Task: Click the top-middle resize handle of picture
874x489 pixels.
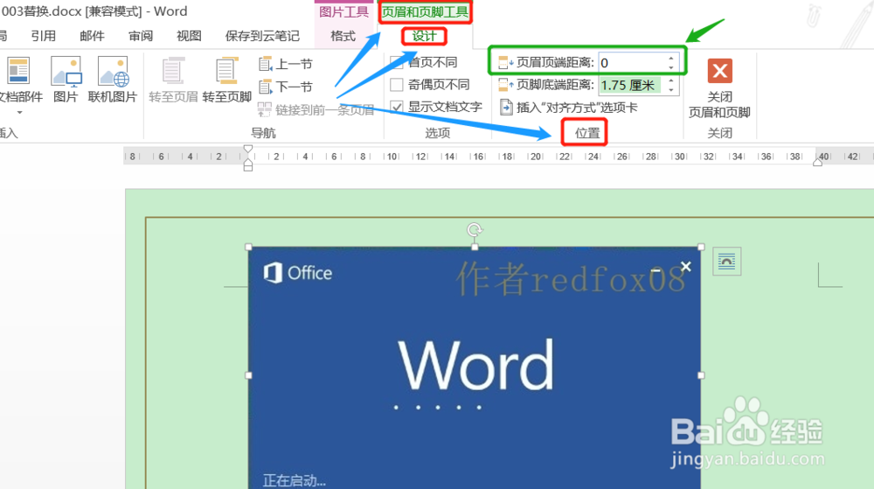Action: pyautogui.click(x=475, y=247)
